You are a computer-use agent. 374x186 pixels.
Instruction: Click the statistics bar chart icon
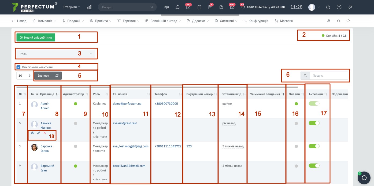[x=89, y=7]
